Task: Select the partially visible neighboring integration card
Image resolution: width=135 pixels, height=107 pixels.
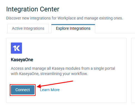Action: [x=133, y=70]
